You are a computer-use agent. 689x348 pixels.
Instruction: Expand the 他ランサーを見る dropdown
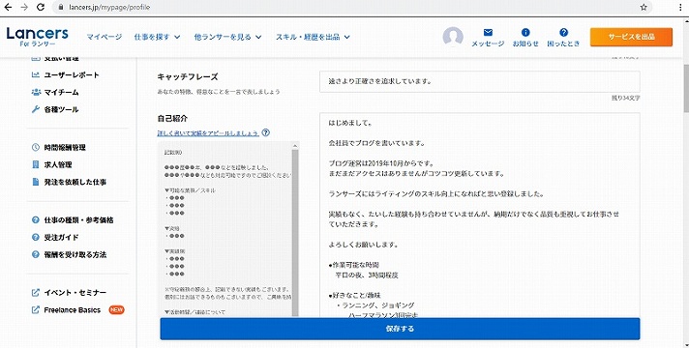point(227,37)
